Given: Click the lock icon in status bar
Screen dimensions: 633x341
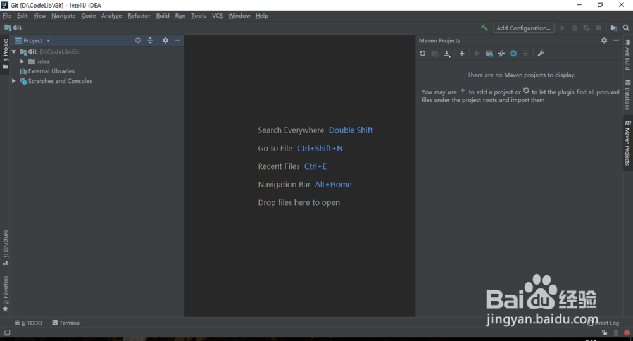Looking at the screenshot, I should coord(605,333).
